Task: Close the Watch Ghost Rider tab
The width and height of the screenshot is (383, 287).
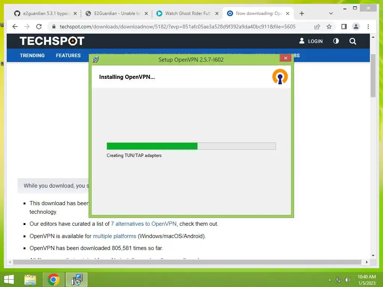Action: [x=217, y=14]
